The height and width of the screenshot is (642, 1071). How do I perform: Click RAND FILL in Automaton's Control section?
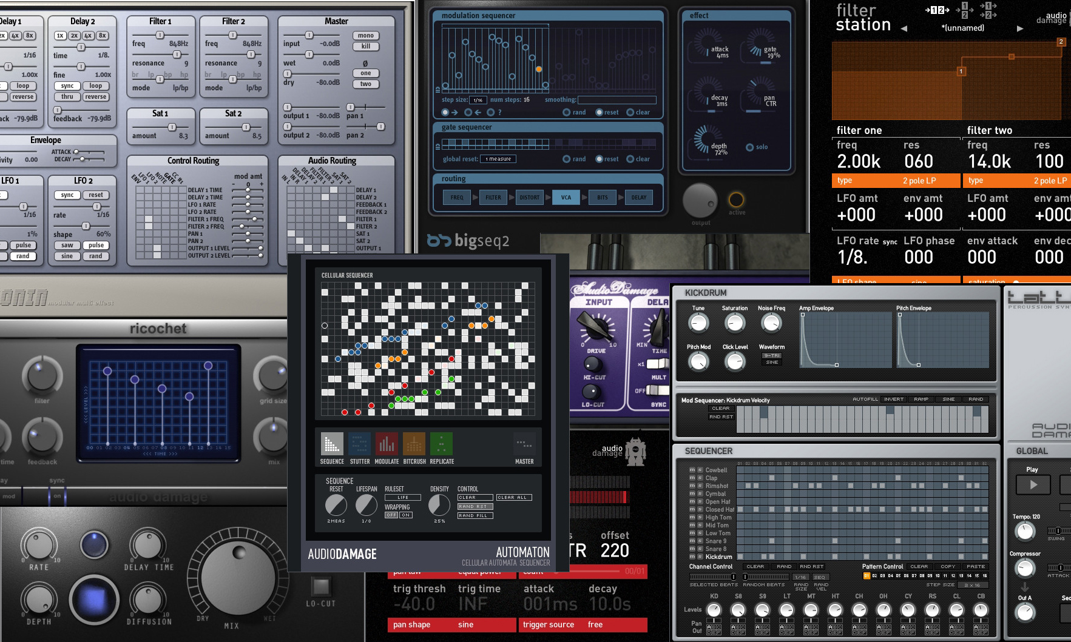click(475, 515)
